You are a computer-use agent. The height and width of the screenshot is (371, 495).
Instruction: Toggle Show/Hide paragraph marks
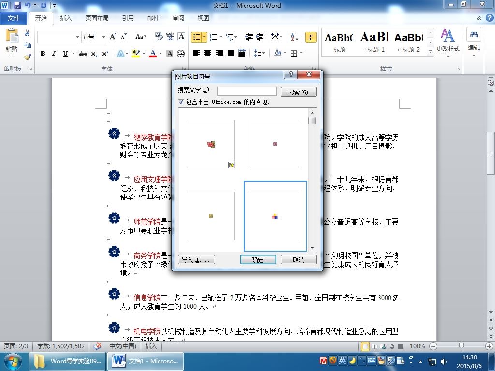tap(311, 37)
